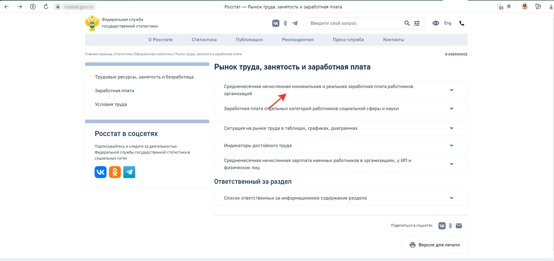Open the Yandex home button in toolbar

click(x=33, y=6)
